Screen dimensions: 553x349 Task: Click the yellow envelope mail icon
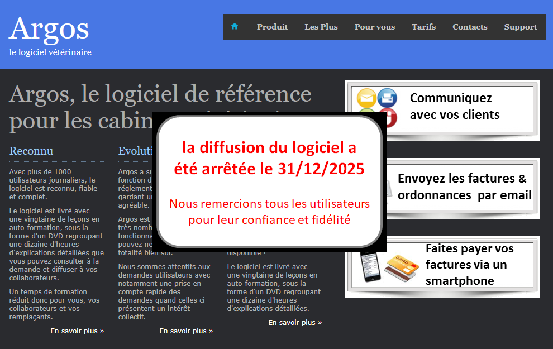pos(366,98)
